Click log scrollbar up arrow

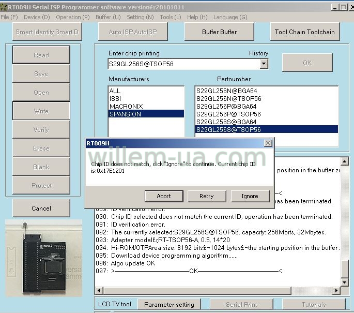tap(344, 161)
